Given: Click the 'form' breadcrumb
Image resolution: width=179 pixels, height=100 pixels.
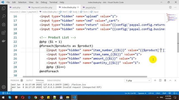Looking at the screenshot, I should [85, 12].
